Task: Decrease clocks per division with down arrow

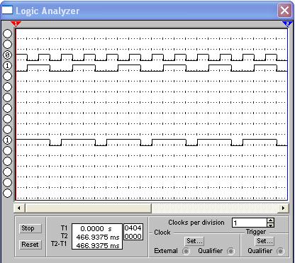Action: (x=271, y=225)
